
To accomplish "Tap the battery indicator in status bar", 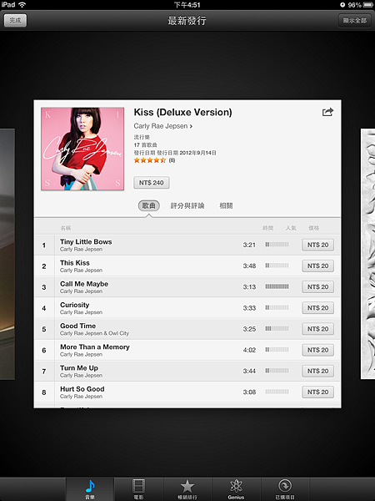I will (x=368, y=5).
